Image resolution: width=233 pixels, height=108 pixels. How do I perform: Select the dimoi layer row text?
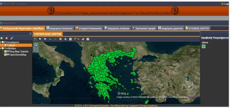pyautogui.click(x=12, y=45)
